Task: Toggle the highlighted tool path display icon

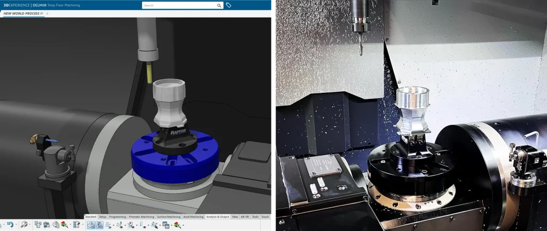Action: click(91, 225)
